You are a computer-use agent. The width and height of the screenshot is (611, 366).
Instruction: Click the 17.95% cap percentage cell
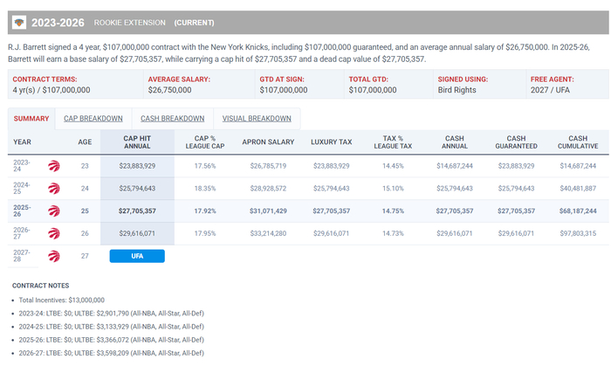205,233
